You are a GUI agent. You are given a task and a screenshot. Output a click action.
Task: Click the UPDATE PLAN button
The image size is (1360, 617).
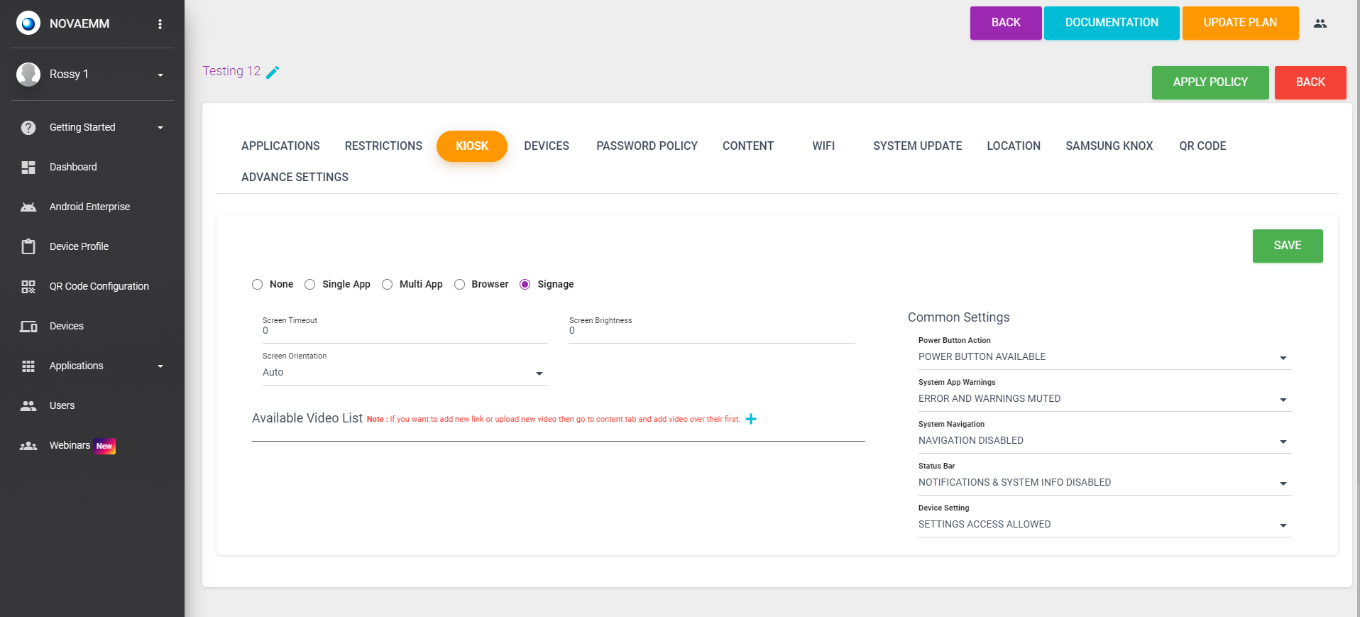click(1240, 23)
